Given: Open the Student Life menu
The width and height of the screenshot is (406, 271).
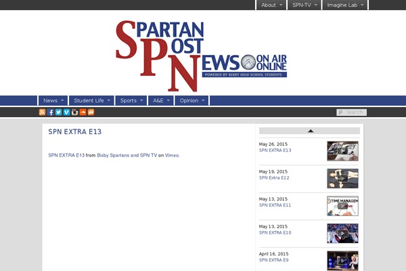Looking at the screenshot, I should pos(91,100).
